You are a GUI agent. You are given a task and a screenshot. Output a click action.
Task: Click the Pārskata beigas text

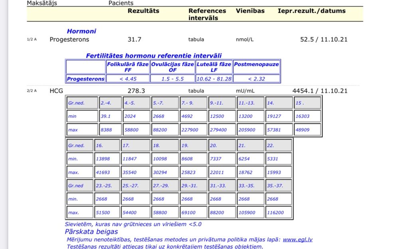91,231
